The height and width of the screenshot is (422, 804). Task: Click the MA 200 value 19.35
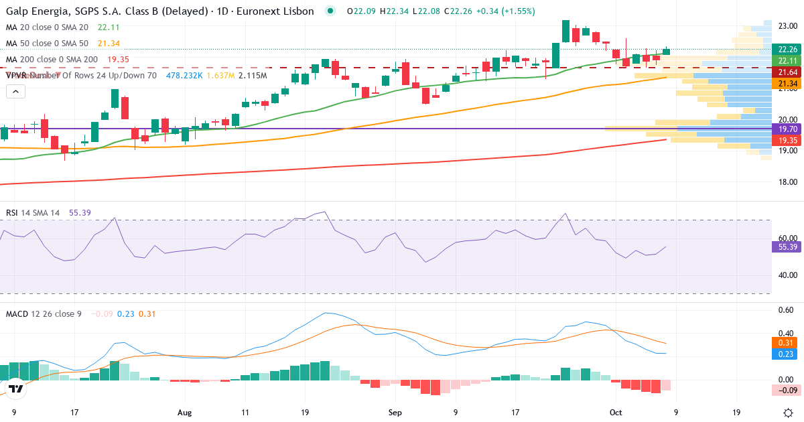point(119,60)
